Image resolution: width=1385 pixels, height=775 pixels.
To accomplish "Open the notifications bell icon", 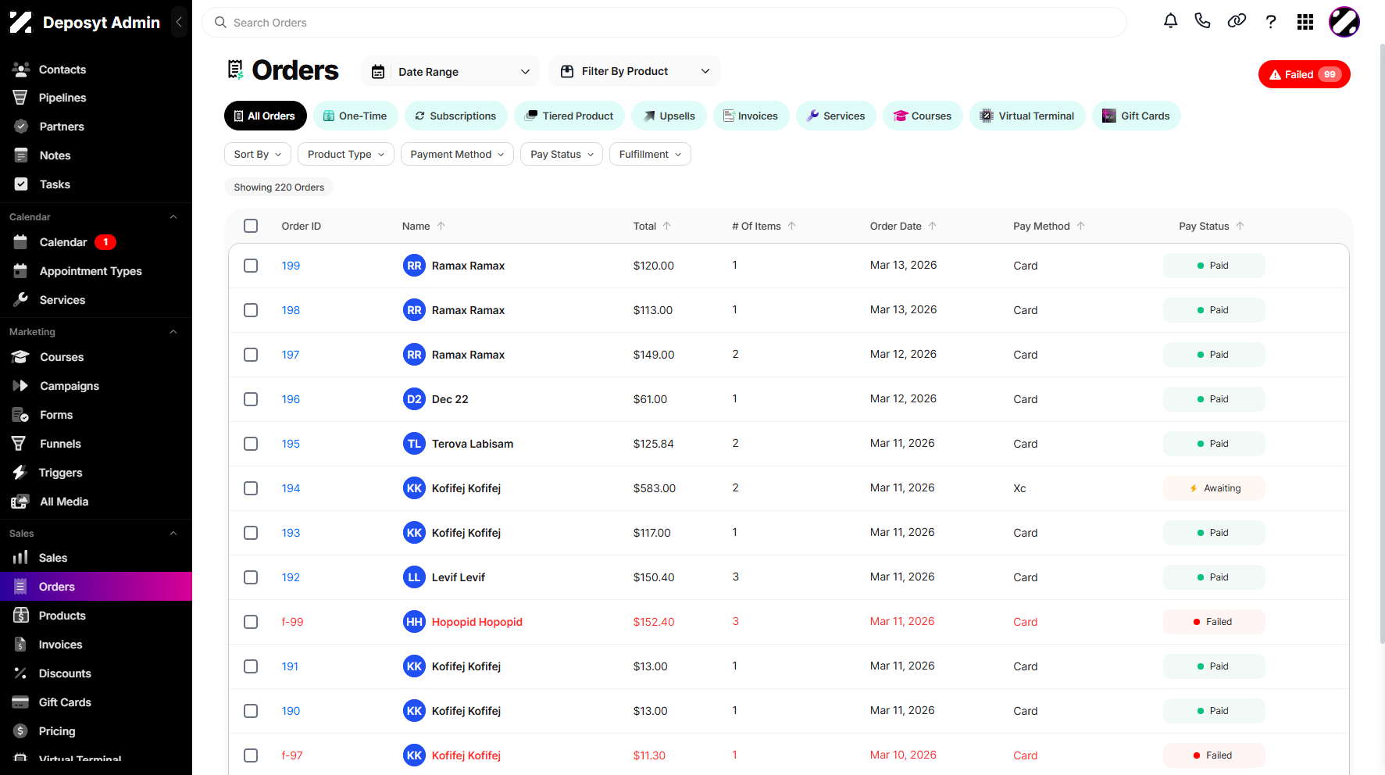I will click(1170, 22).
